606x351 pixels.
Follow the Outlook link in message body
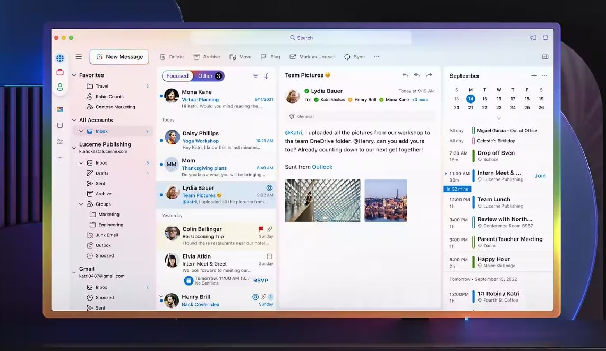coord(322,167)
